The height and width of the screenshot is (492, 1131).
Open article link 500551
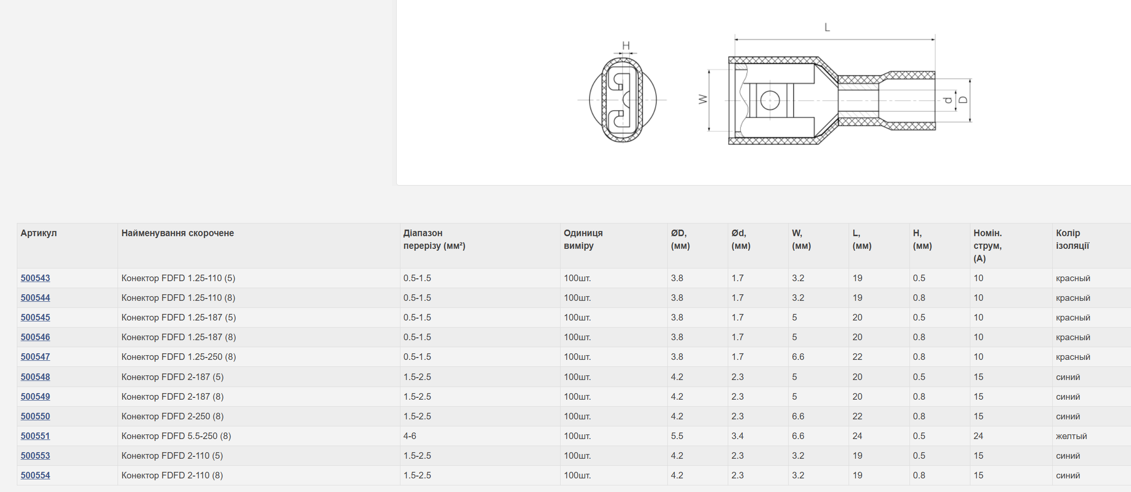[x=35, y=436]
